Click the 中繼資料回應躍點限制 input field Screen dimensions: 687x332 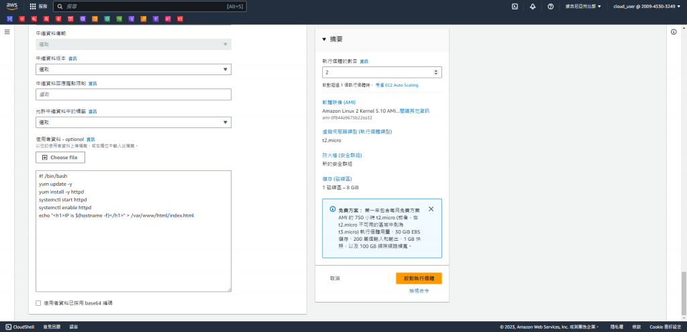coord(134,94)
